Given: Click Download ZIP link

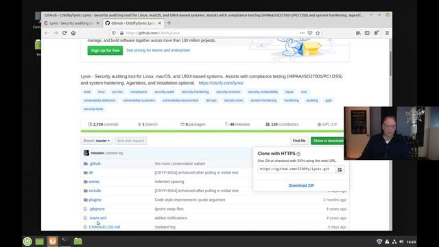Looking at the screenshot, I should coord(301,185).
